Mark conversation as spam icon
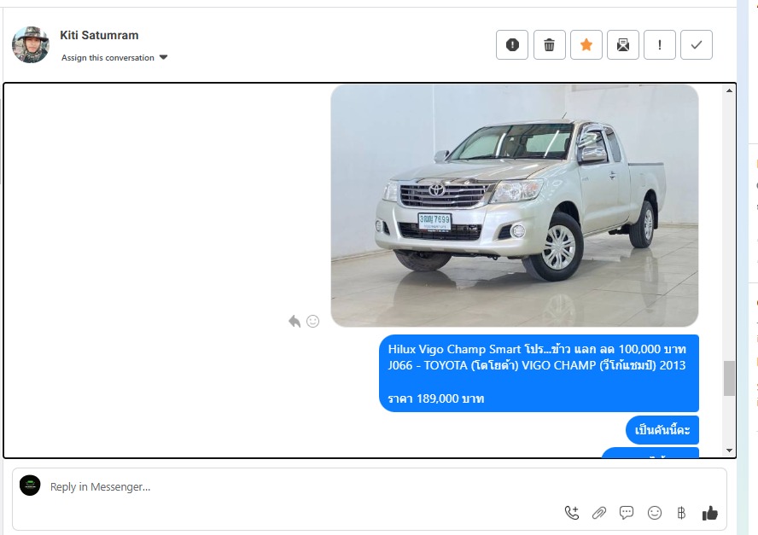 (512, 45)
